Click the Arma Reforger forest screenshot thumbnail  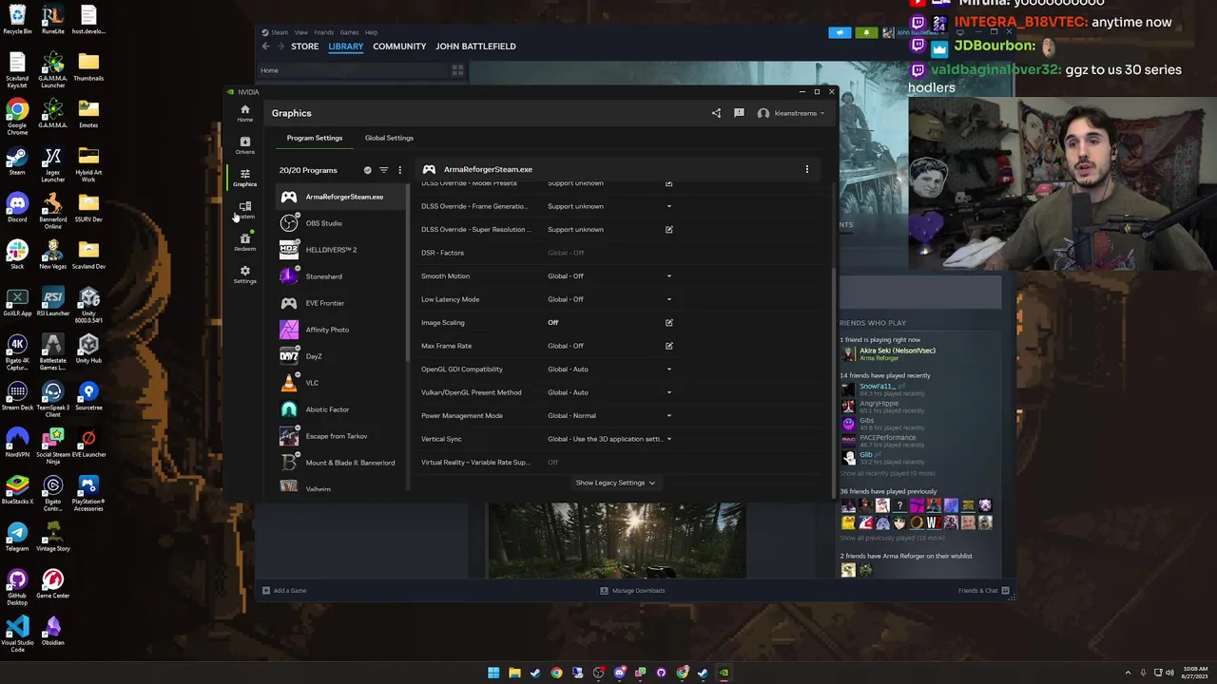click(x=616, y=540)
